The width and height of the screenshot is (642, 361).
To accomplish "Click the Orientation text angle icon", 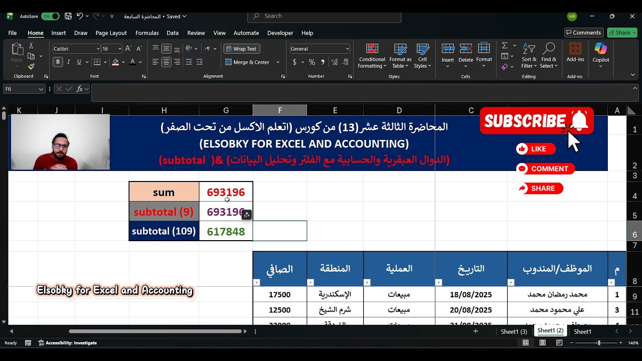I will tap(189, 49).
